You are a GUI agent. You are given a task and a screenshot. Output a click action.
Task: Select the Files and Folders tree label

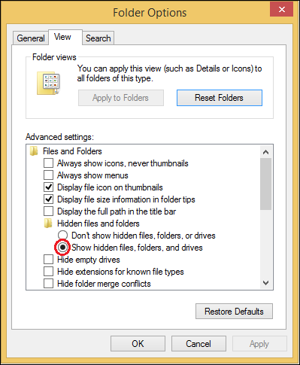point(72,151)
